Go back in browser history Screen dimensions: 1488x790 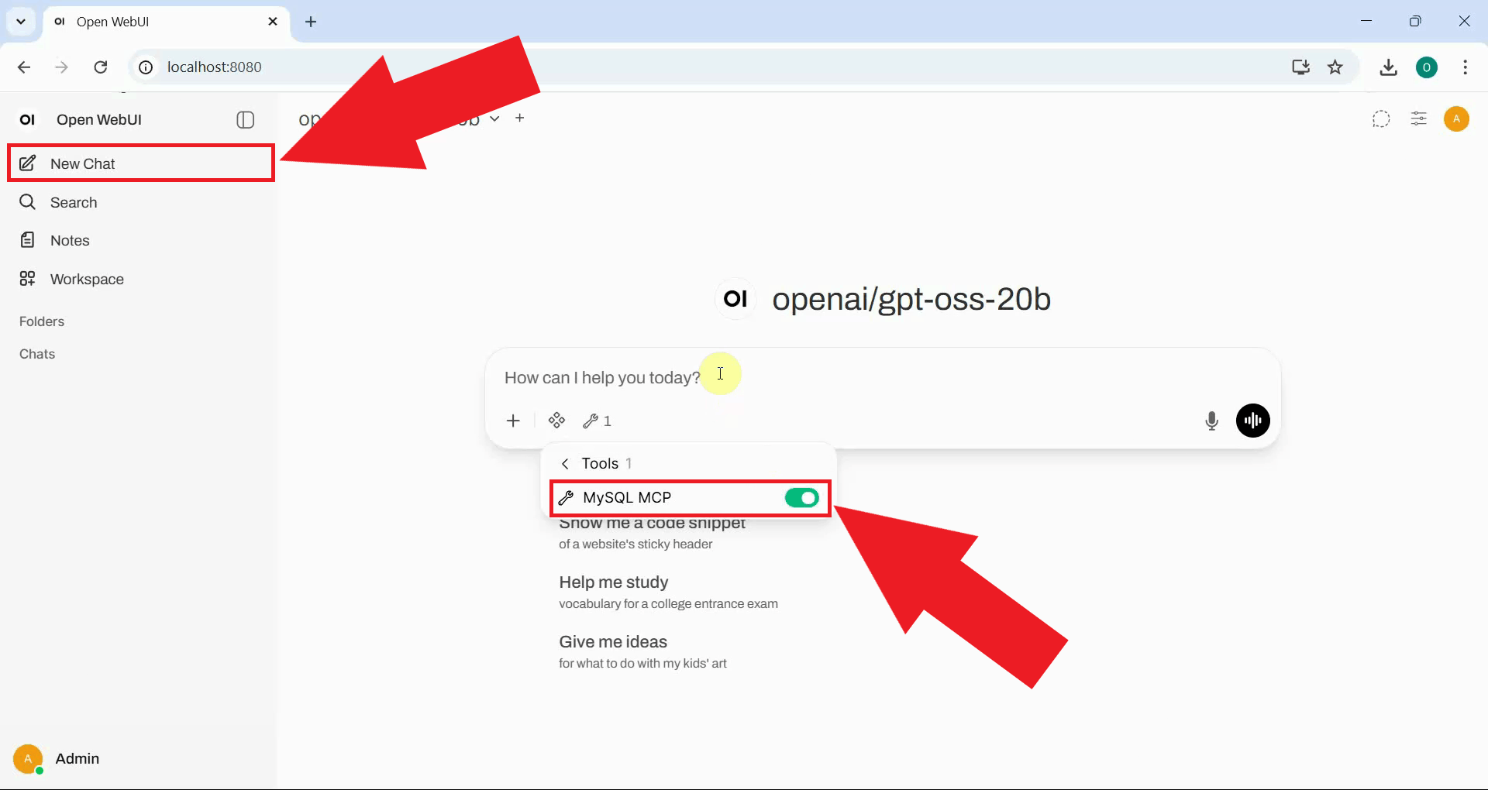click(24, 67)
